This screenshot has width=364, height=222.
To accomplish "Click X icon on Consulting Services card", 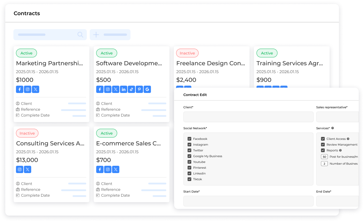I will tap(28, 170).
